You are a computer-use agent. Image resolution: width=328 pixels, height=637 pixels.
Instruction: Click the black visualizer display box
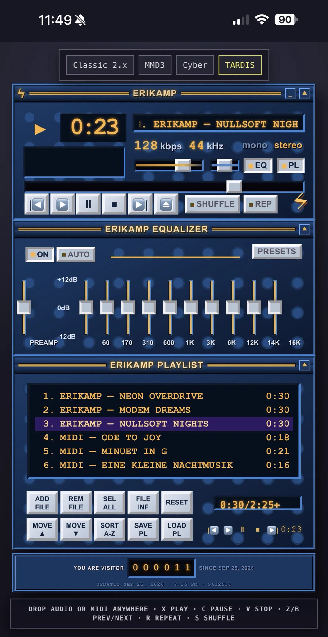point(74,162)
